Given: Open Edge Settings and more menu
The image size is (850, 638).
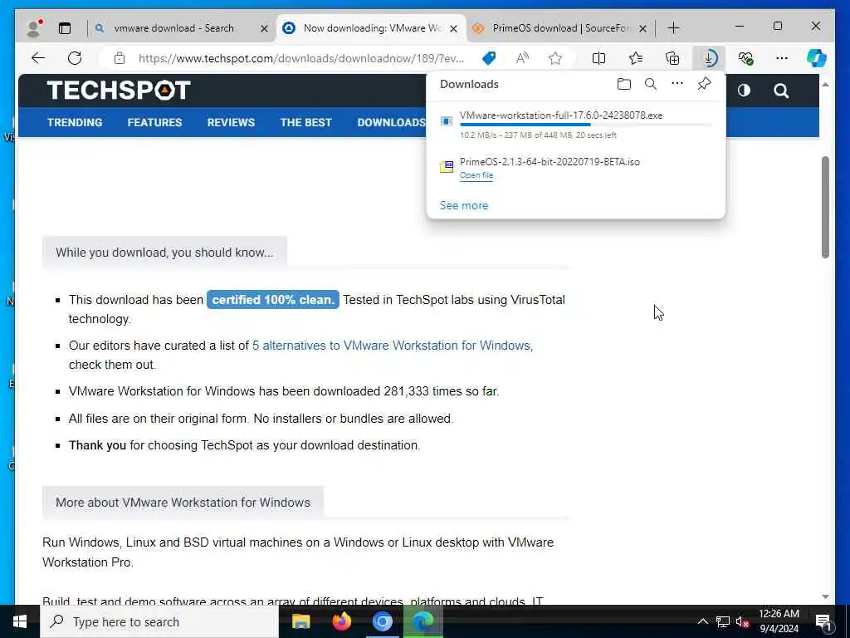Looking at the screenshot, I should (x=782, y=58).
